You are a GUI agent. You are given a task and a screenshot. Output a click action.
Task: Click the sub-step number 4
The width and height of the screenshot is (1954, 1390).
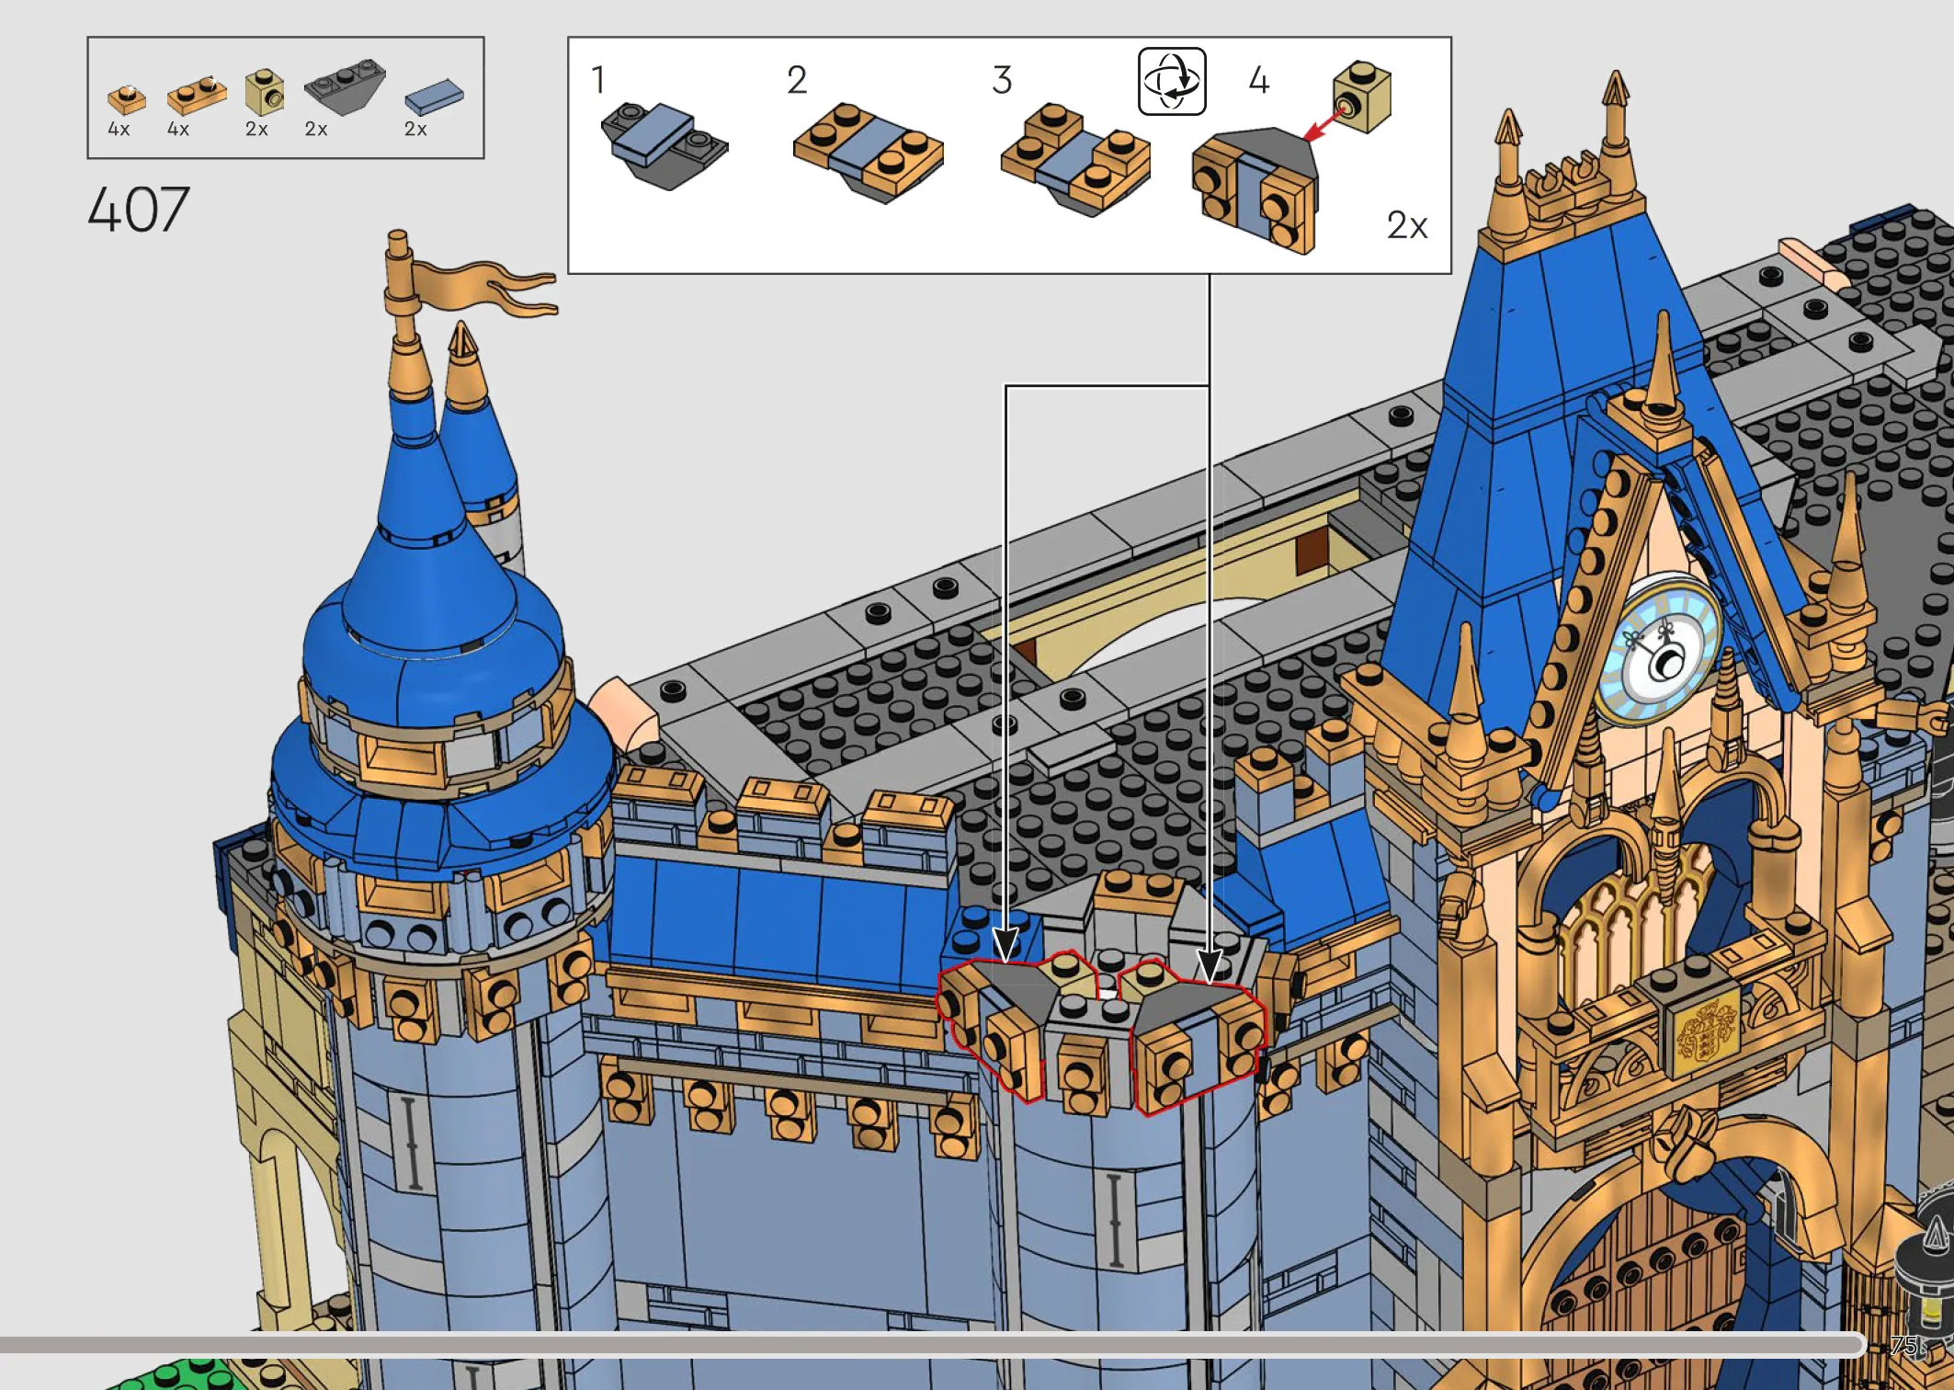[x=1259, y=80]
